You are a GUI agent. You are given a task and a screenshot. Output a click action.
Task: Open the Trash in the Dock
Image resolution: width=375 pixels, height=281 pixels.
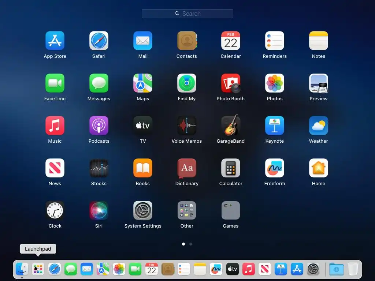[x=353, y=269]
